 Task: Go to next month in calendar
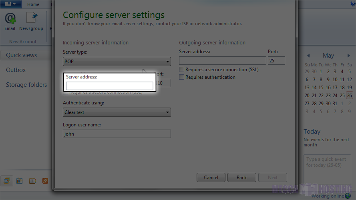point(349,56)
